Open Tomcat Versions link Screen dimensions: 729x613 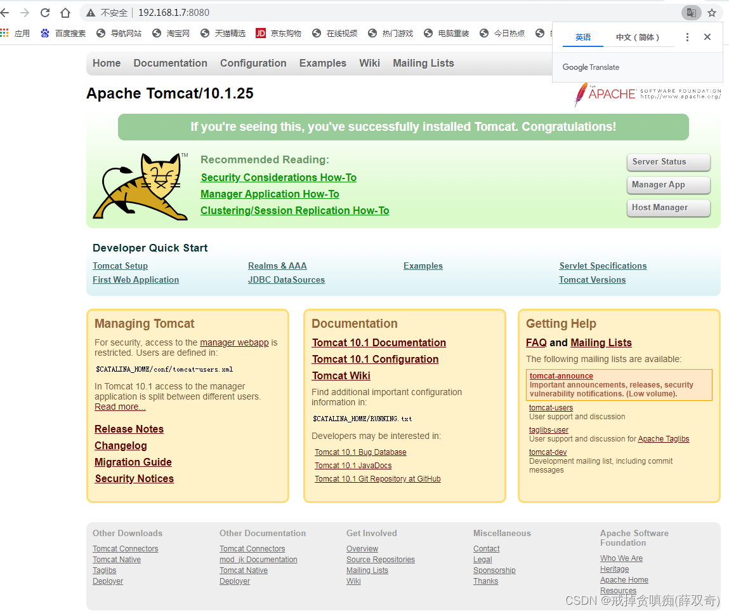593,280
